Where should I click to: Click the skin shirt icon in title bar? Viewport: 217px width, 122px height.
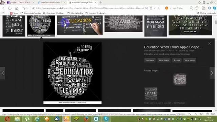[x=204, y=2]
